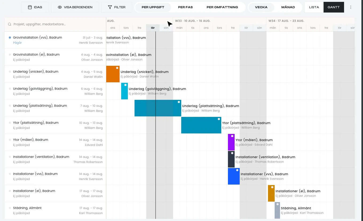Click the blue status dot for Grovinstallation (vvs)
The width and height of the screenshot is (363, 221).
(x=10, y=38)
